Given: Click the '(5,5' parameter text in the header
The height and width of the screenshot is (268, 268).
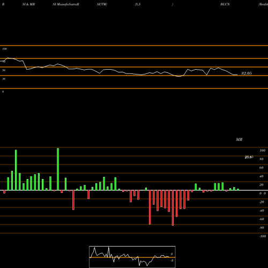Looking at the screenshot, I should [138, 4].
